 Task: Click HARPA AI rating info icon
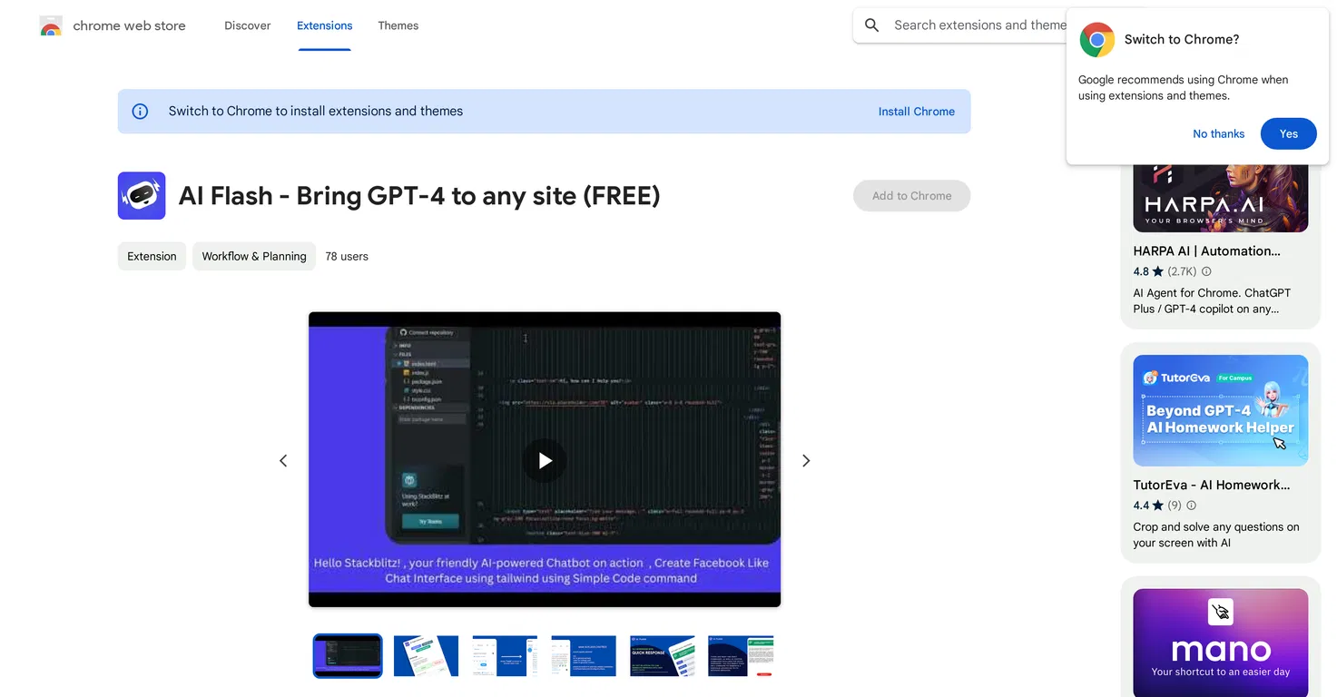point(1206,271)
